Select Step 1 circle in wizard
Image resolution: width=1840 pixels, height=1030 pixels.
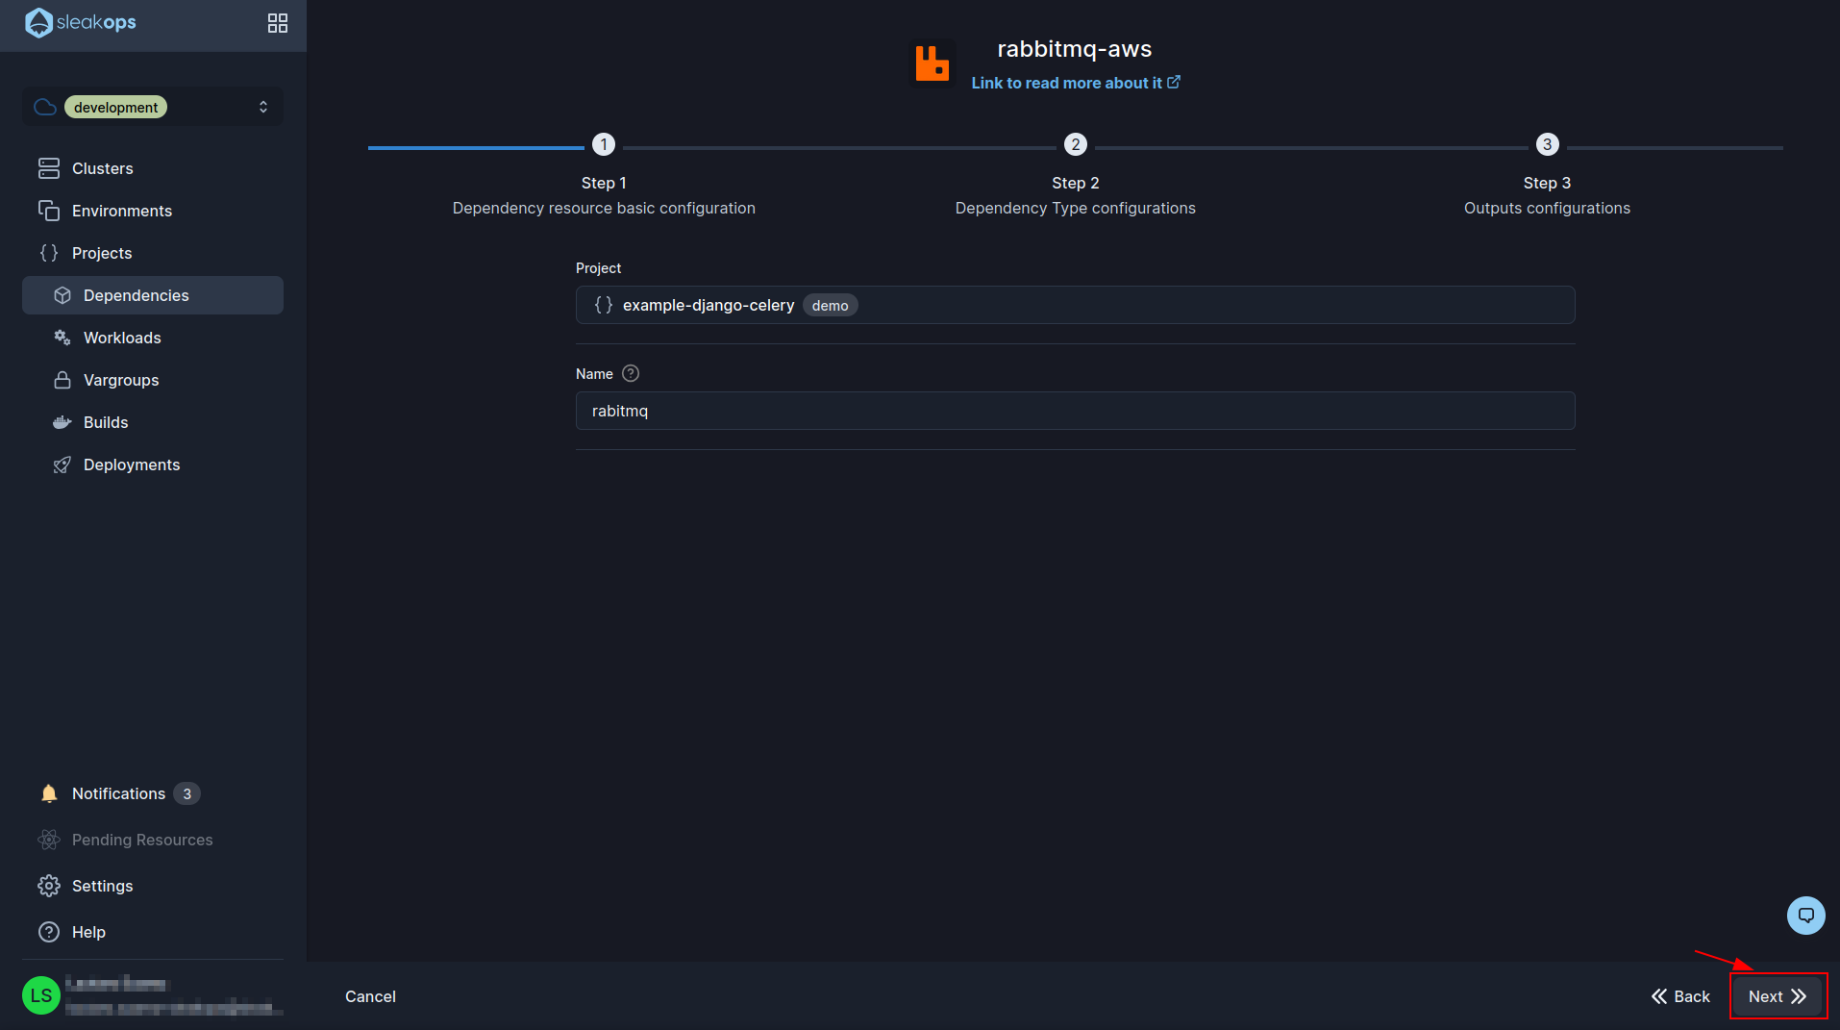(604, 144)
